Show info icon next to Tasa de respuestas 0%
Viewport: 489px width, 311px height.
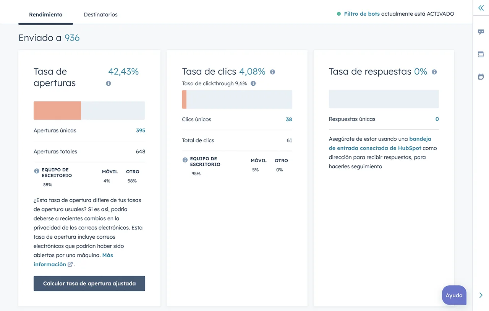(434, 72)
